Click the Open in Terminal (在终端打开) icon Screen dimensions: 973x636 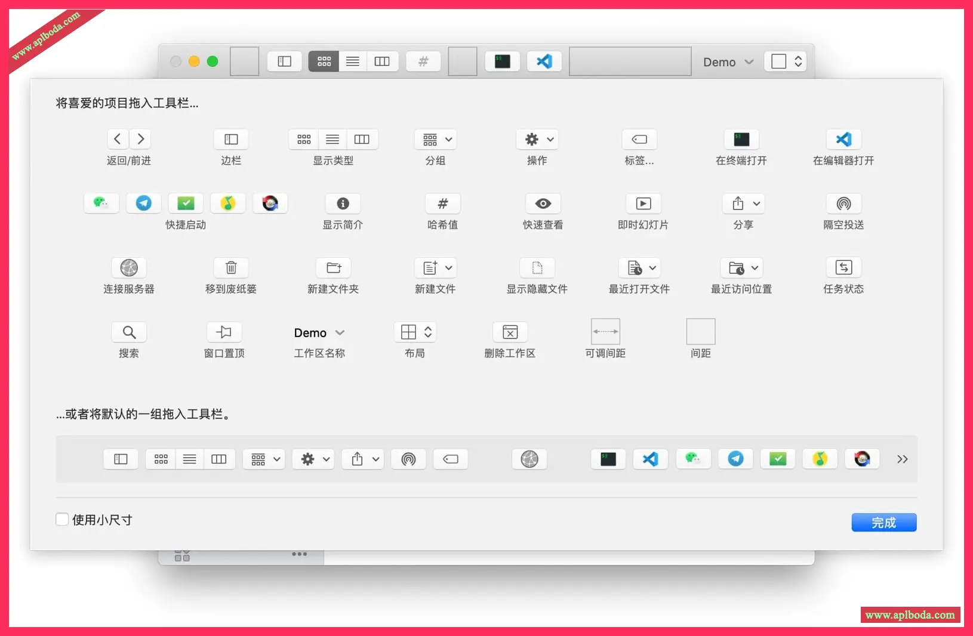point(741,140)
